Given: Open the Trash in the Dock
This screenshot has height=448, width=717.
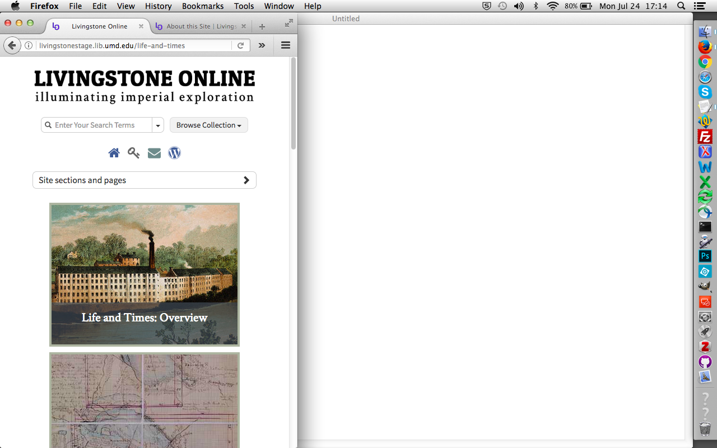Looking at the screenshot, I should pos(705,429).
